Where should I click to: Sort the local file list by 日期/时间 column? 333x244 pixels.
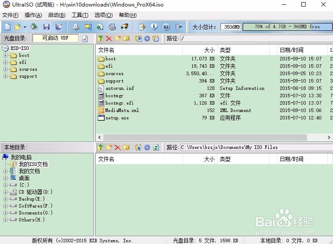click(x=302, y=159)
